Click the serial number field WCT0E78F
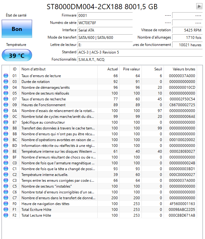 point(105,23)
